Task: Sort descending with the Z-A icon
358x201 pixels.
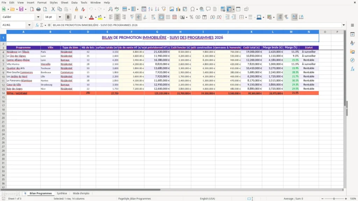Action: [x=157, y=9]
